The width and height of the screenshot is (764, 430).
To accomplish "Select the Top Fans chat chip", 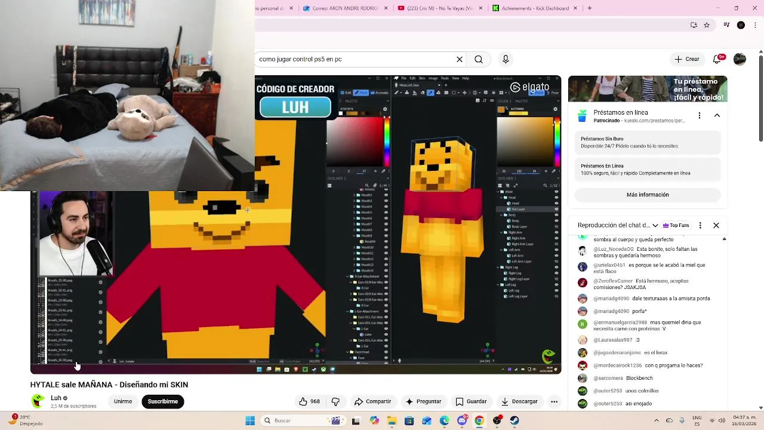I will pyautogui.click(x=675, y=225).
